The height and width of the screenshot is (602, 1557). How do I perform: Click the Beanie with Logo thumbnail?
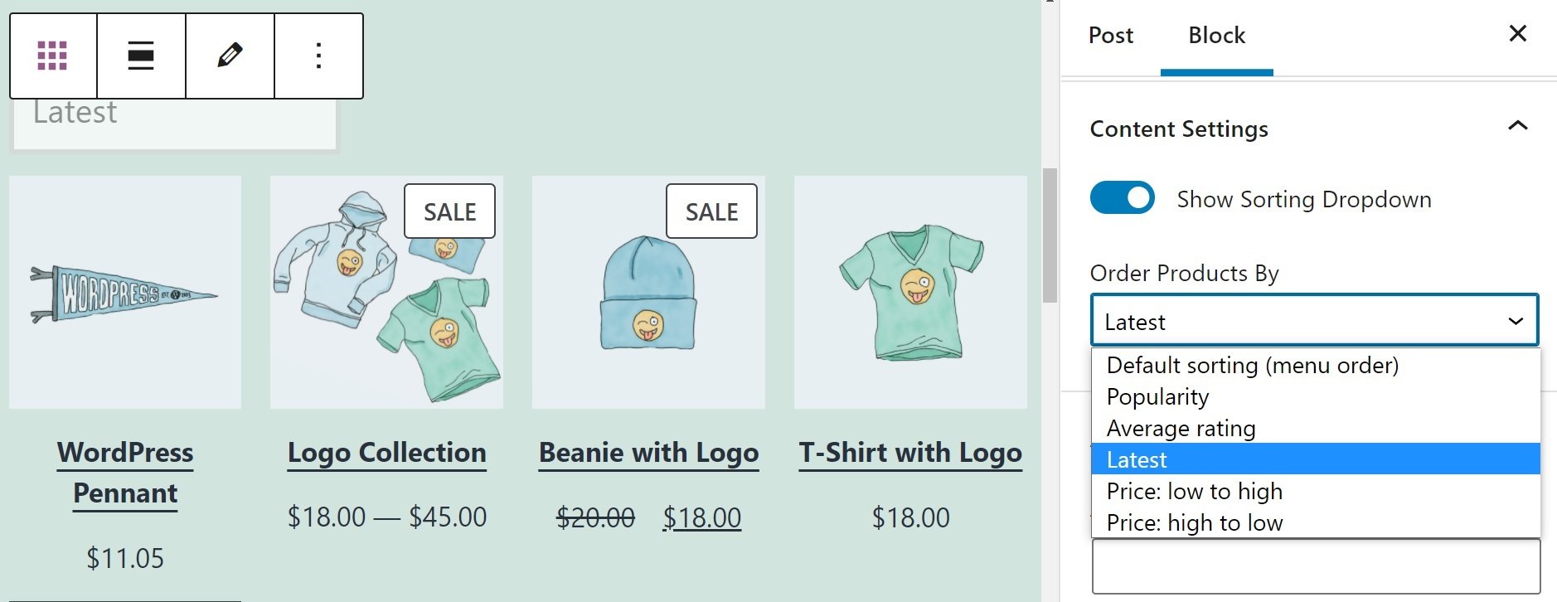pos(648,292)
